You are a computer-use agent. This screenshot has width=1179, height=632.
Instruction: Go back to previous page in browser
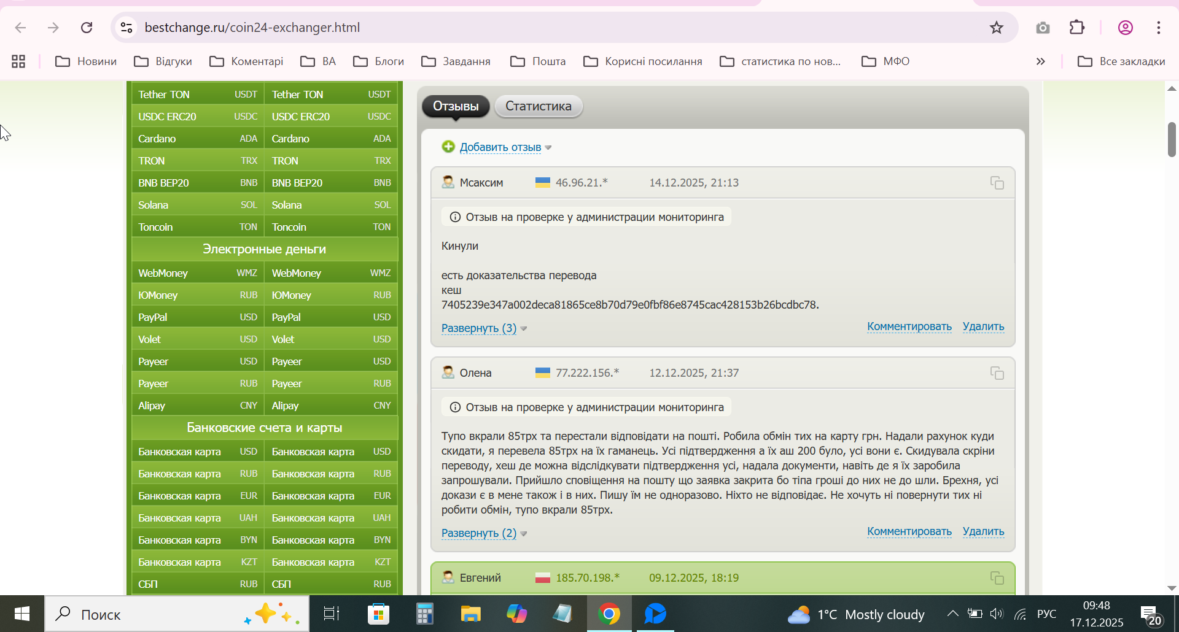(20, 28)
